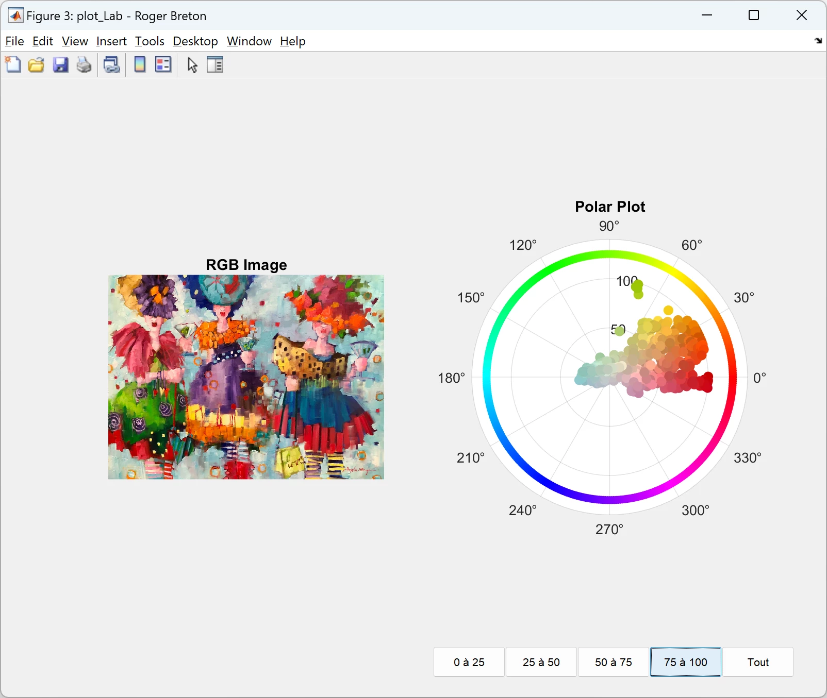
Task: Print the figure using the printer icon
Action: [84, 65]
